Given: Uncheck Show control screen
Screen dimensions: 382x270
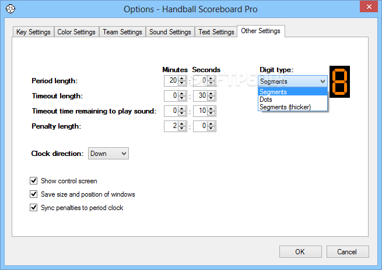Looking at the screenshot, I should tap(34, 181).
